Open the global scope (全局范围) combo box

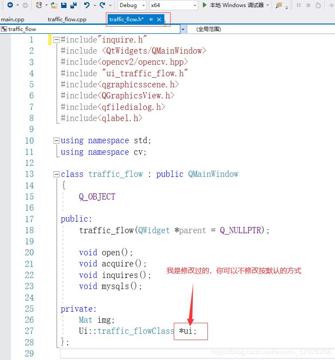(261, 29)
